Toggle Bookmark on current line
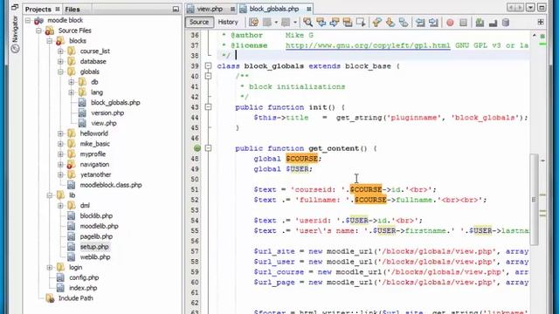 [x=404, y=23]
